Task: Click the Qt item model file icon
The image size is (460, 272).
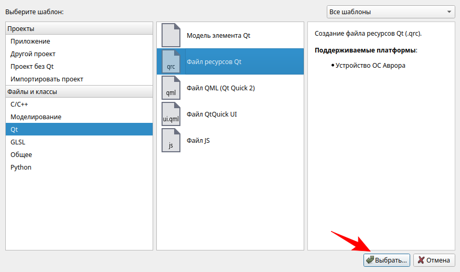Action: [170, 35]
